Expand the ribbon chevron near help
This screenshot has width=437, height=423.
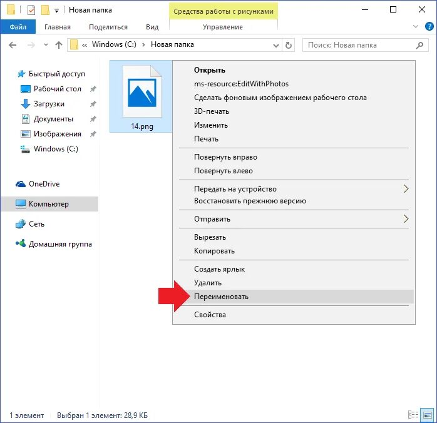[416, 26]
